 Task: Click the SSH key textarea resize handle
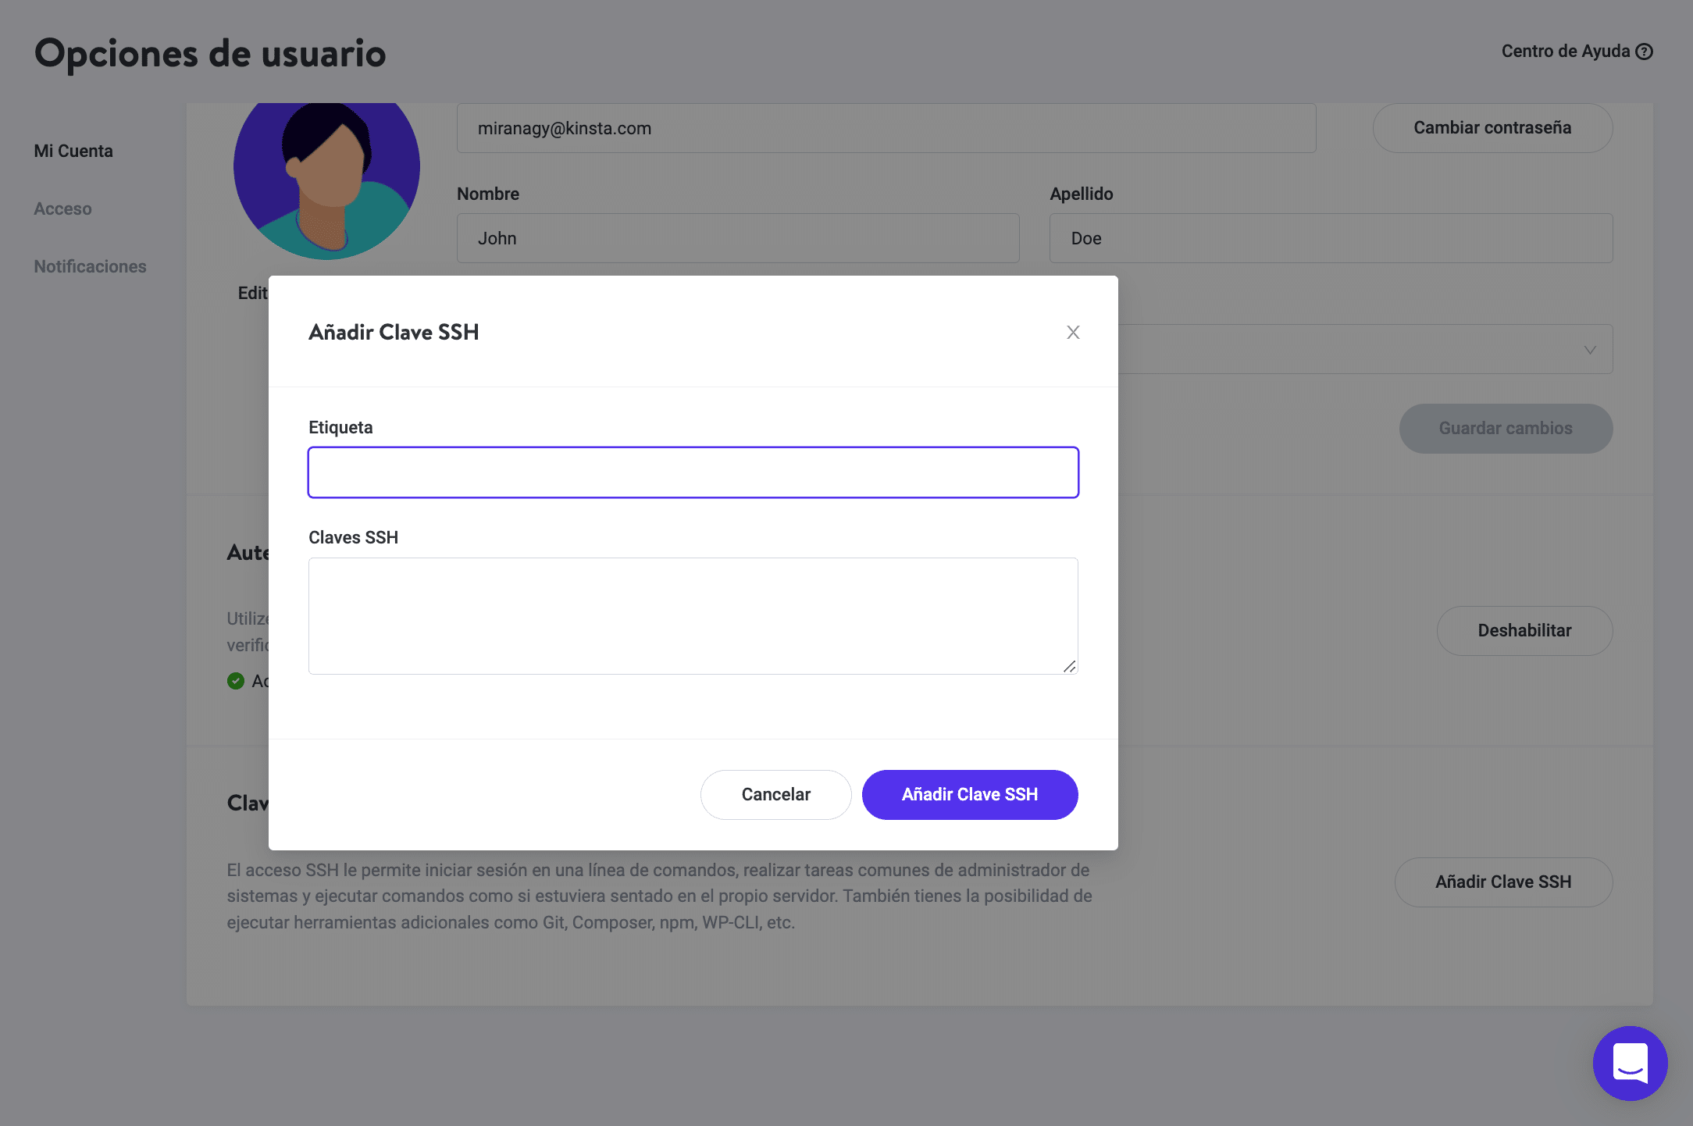coord(1069,666)
